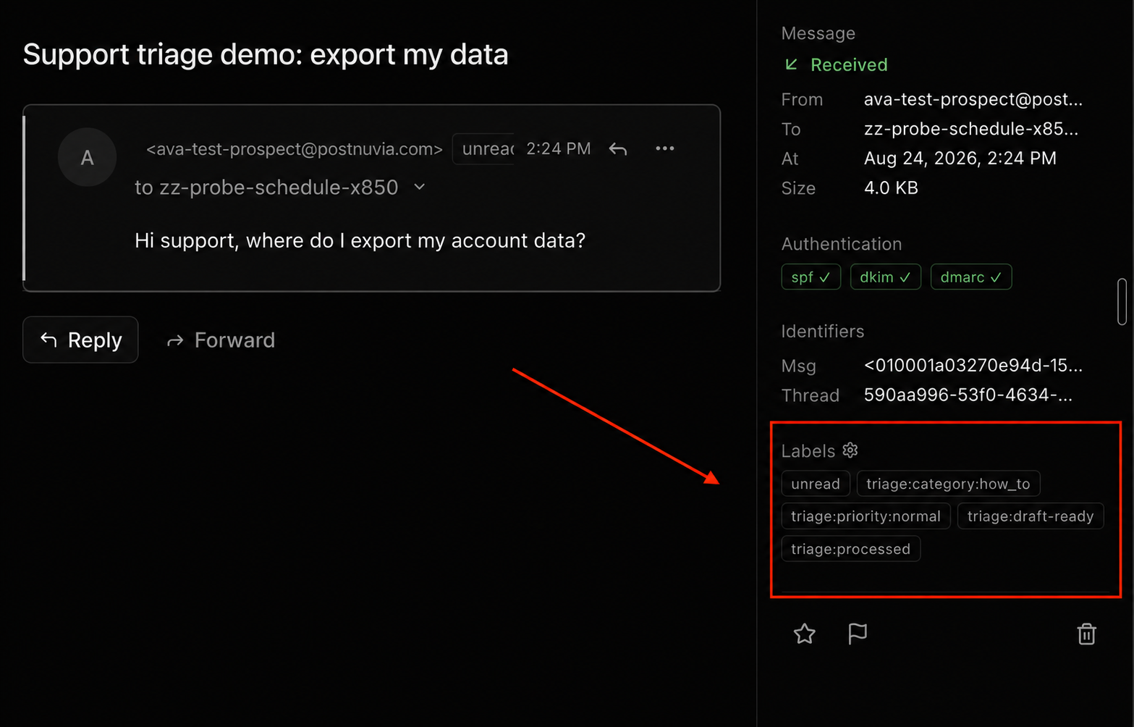Expand the recipient details chevron
The height and width of the screenshot is (727, 1134).
(419, 187)
